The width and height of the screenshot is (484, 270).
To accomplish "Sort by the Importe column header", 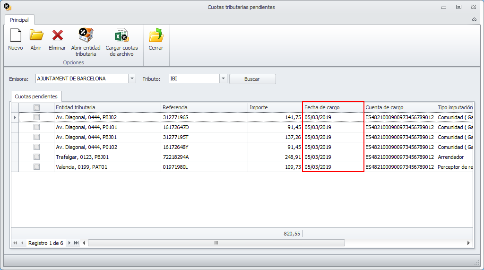I will pyautogui.click(x=275, y=107).
